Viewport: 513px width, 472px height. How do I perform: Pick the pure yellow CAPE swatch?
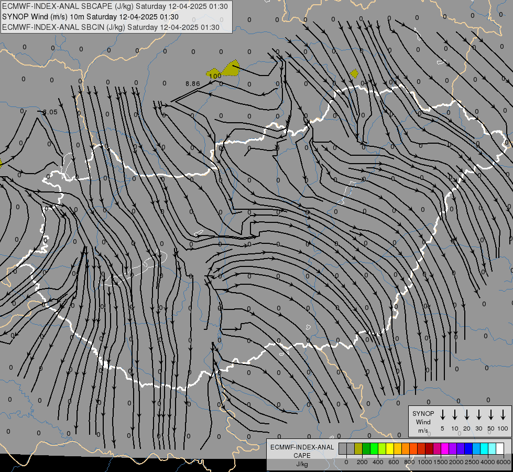click(x=390, y=448)
